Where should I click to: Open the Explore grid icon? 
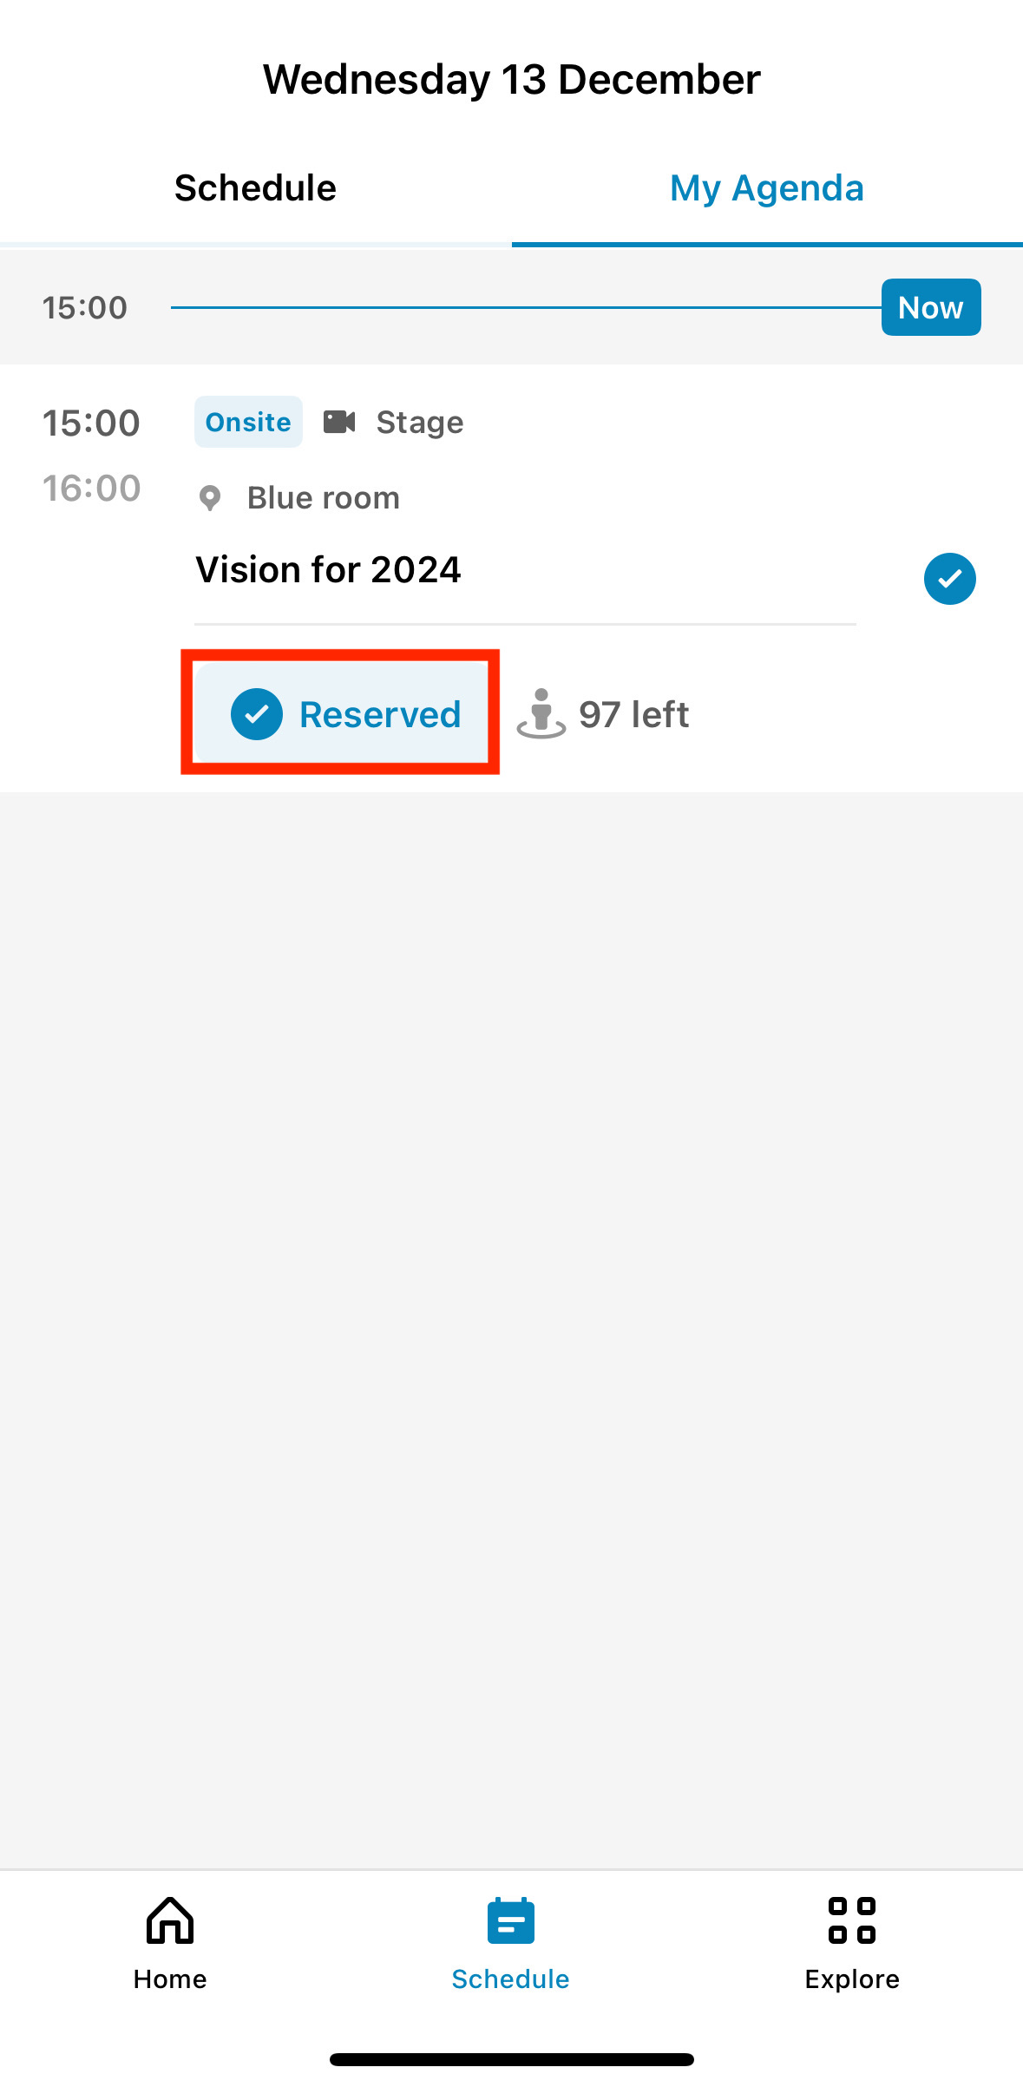[x=852, y=1920]
